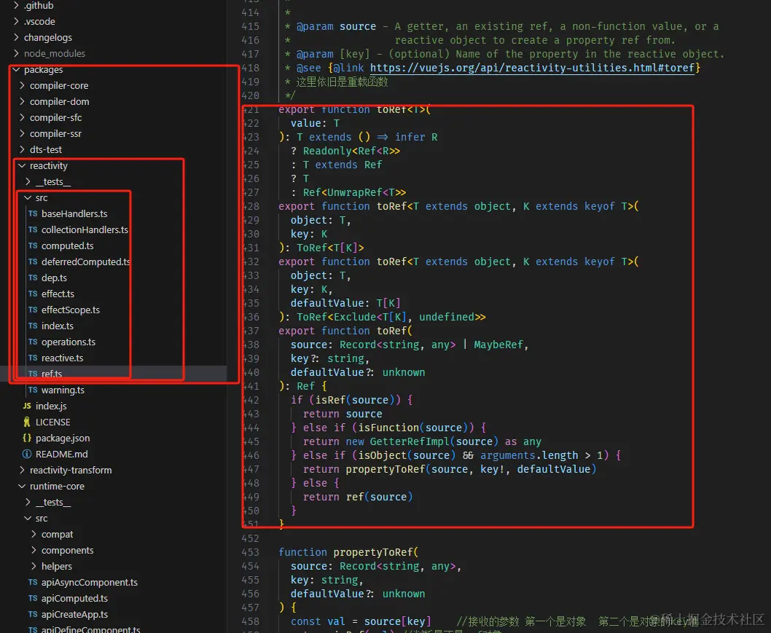Expand reactivity __tests__ folder chevron

(28, 181)
